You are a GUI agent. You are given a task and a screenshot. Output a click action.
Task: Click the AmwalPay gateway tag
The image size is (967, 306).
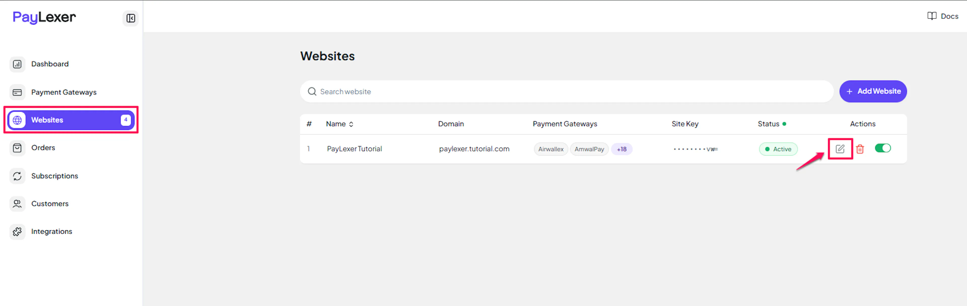pos(589,149)
